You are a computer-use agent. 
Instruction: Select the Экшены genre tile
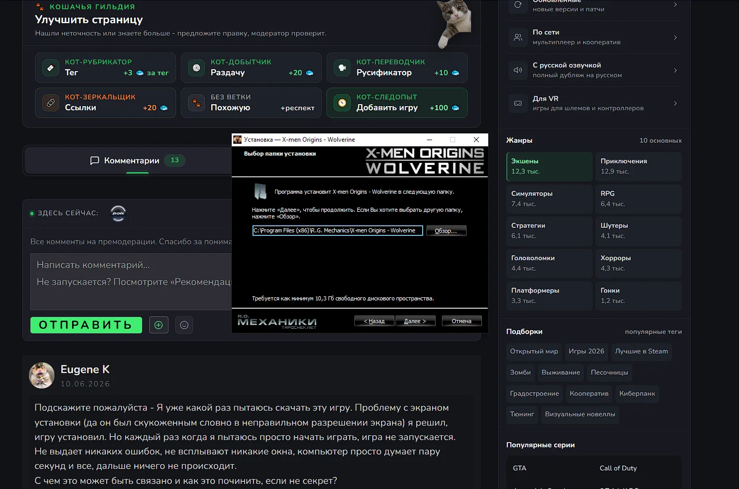(x=549, y=166)
